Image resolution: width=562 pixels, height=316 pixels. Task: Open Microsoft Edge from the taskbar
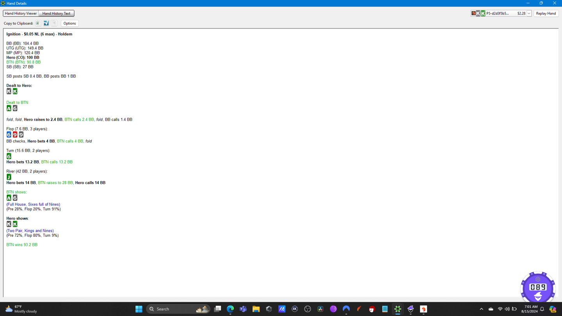pos(230,309)
